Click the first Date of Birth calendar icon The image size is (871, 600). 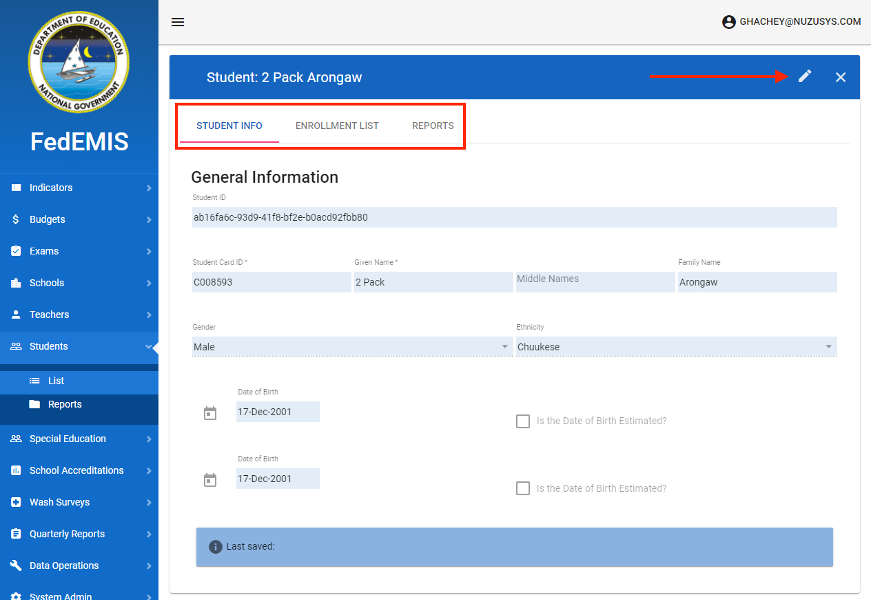click(210, 413)
